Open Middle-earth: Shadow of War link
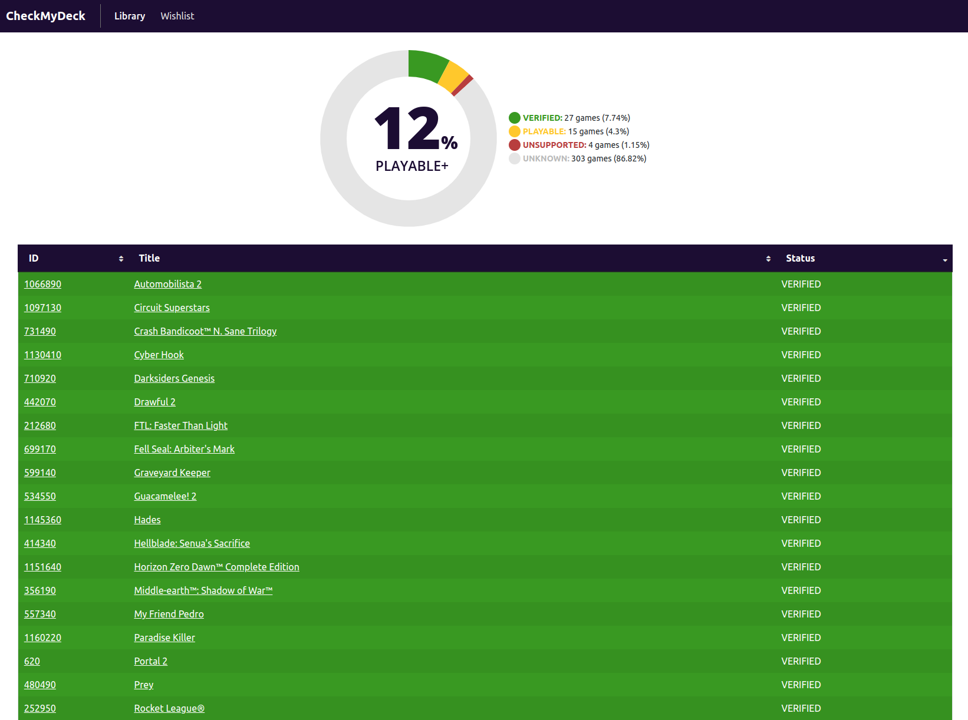The image size is (968, 720). pos(203,590)
